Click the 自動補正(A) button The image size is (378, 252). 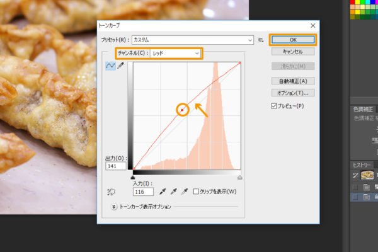point(292,81)
